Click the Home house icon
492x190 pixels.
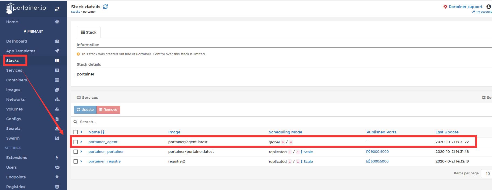(x=57, y=22)
